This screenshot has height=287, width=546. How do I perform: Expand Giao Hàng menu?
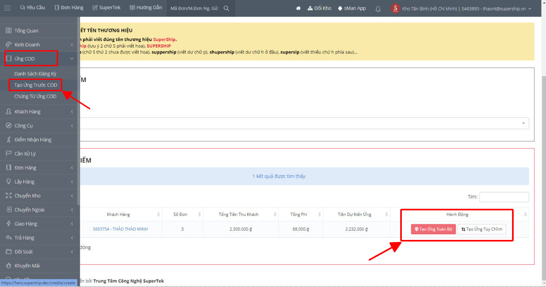click(39, 224)
